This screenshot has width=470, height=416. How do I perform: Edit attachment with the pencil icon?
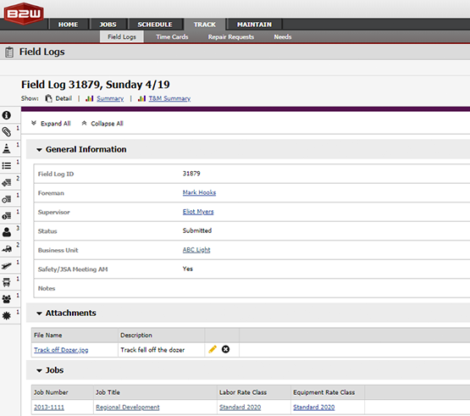(213, 349)
